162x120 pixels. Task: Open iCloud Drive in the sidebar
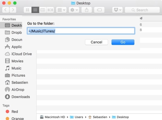18,54
